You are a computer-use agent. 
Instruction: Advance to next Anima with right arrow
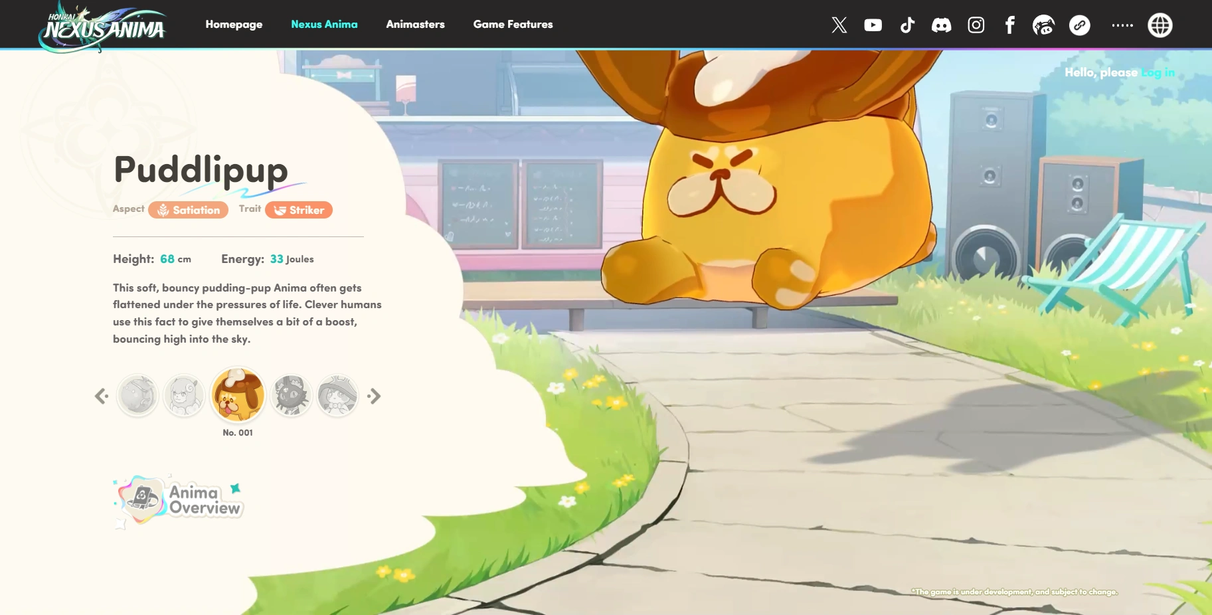(375, 396)
